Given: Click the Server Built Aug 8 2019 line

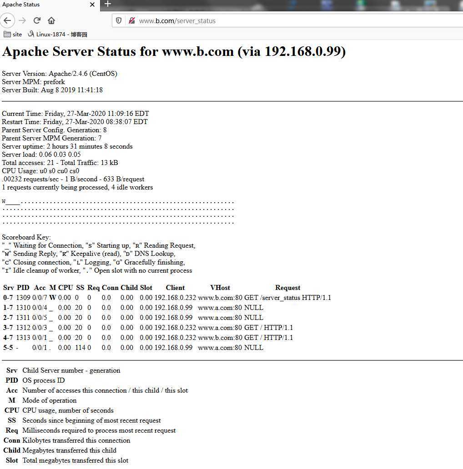Looking at the screenshot, I should click(52, 90).
